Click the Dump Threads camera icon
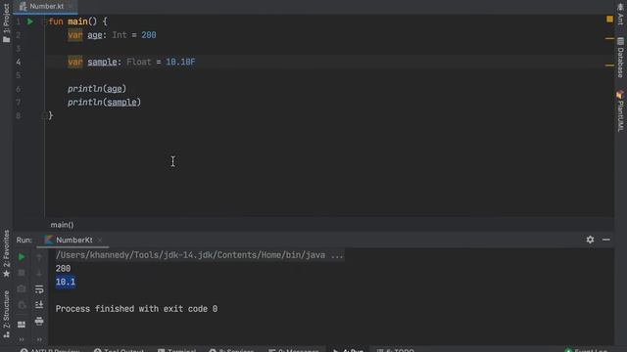 coord(22,289)
